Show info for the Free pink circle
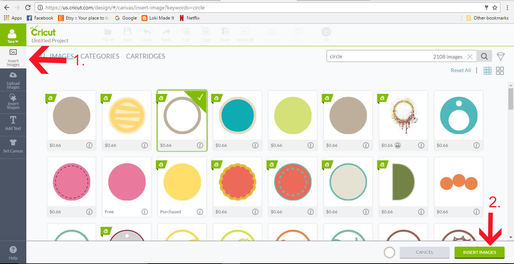514x264 pixels. [144, 212]
